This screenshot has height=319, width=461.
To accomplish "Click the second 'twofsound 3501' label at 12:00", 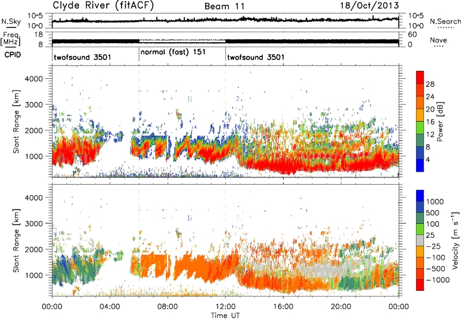I will click(x=256, y=57).
